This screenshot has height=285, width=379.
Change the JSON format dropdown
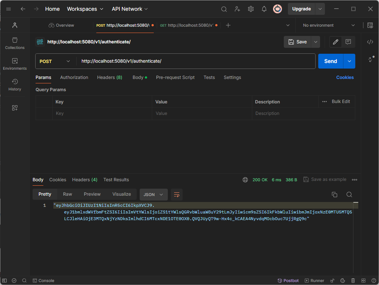pyautogui.click(x=154, y=195)
